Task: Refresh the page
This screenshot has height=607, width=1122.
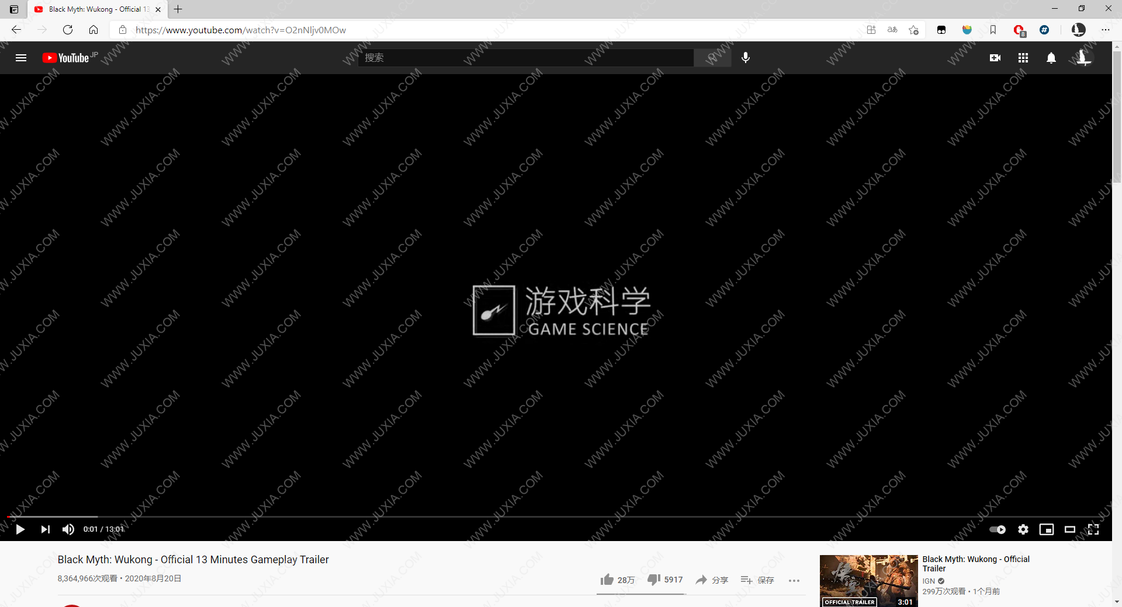Action: coord(68,30)
